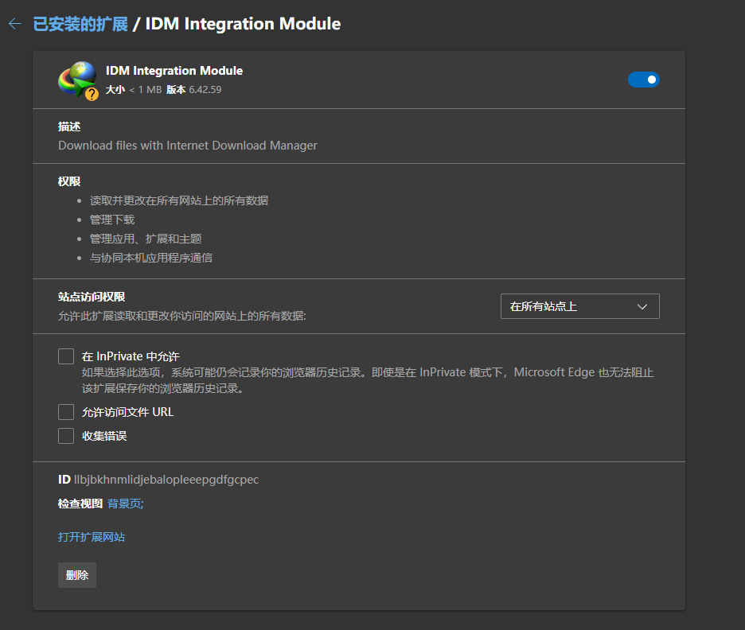745x630 pixels.
Task: Click the 读取并更改在所有网站上的所有数据 permission
Action: coord(179,200)
